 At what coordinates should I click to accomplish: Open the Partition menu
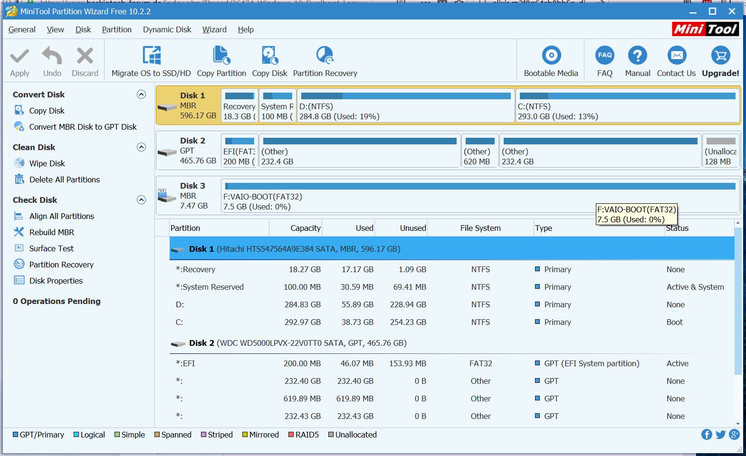(x=116, y=29)
